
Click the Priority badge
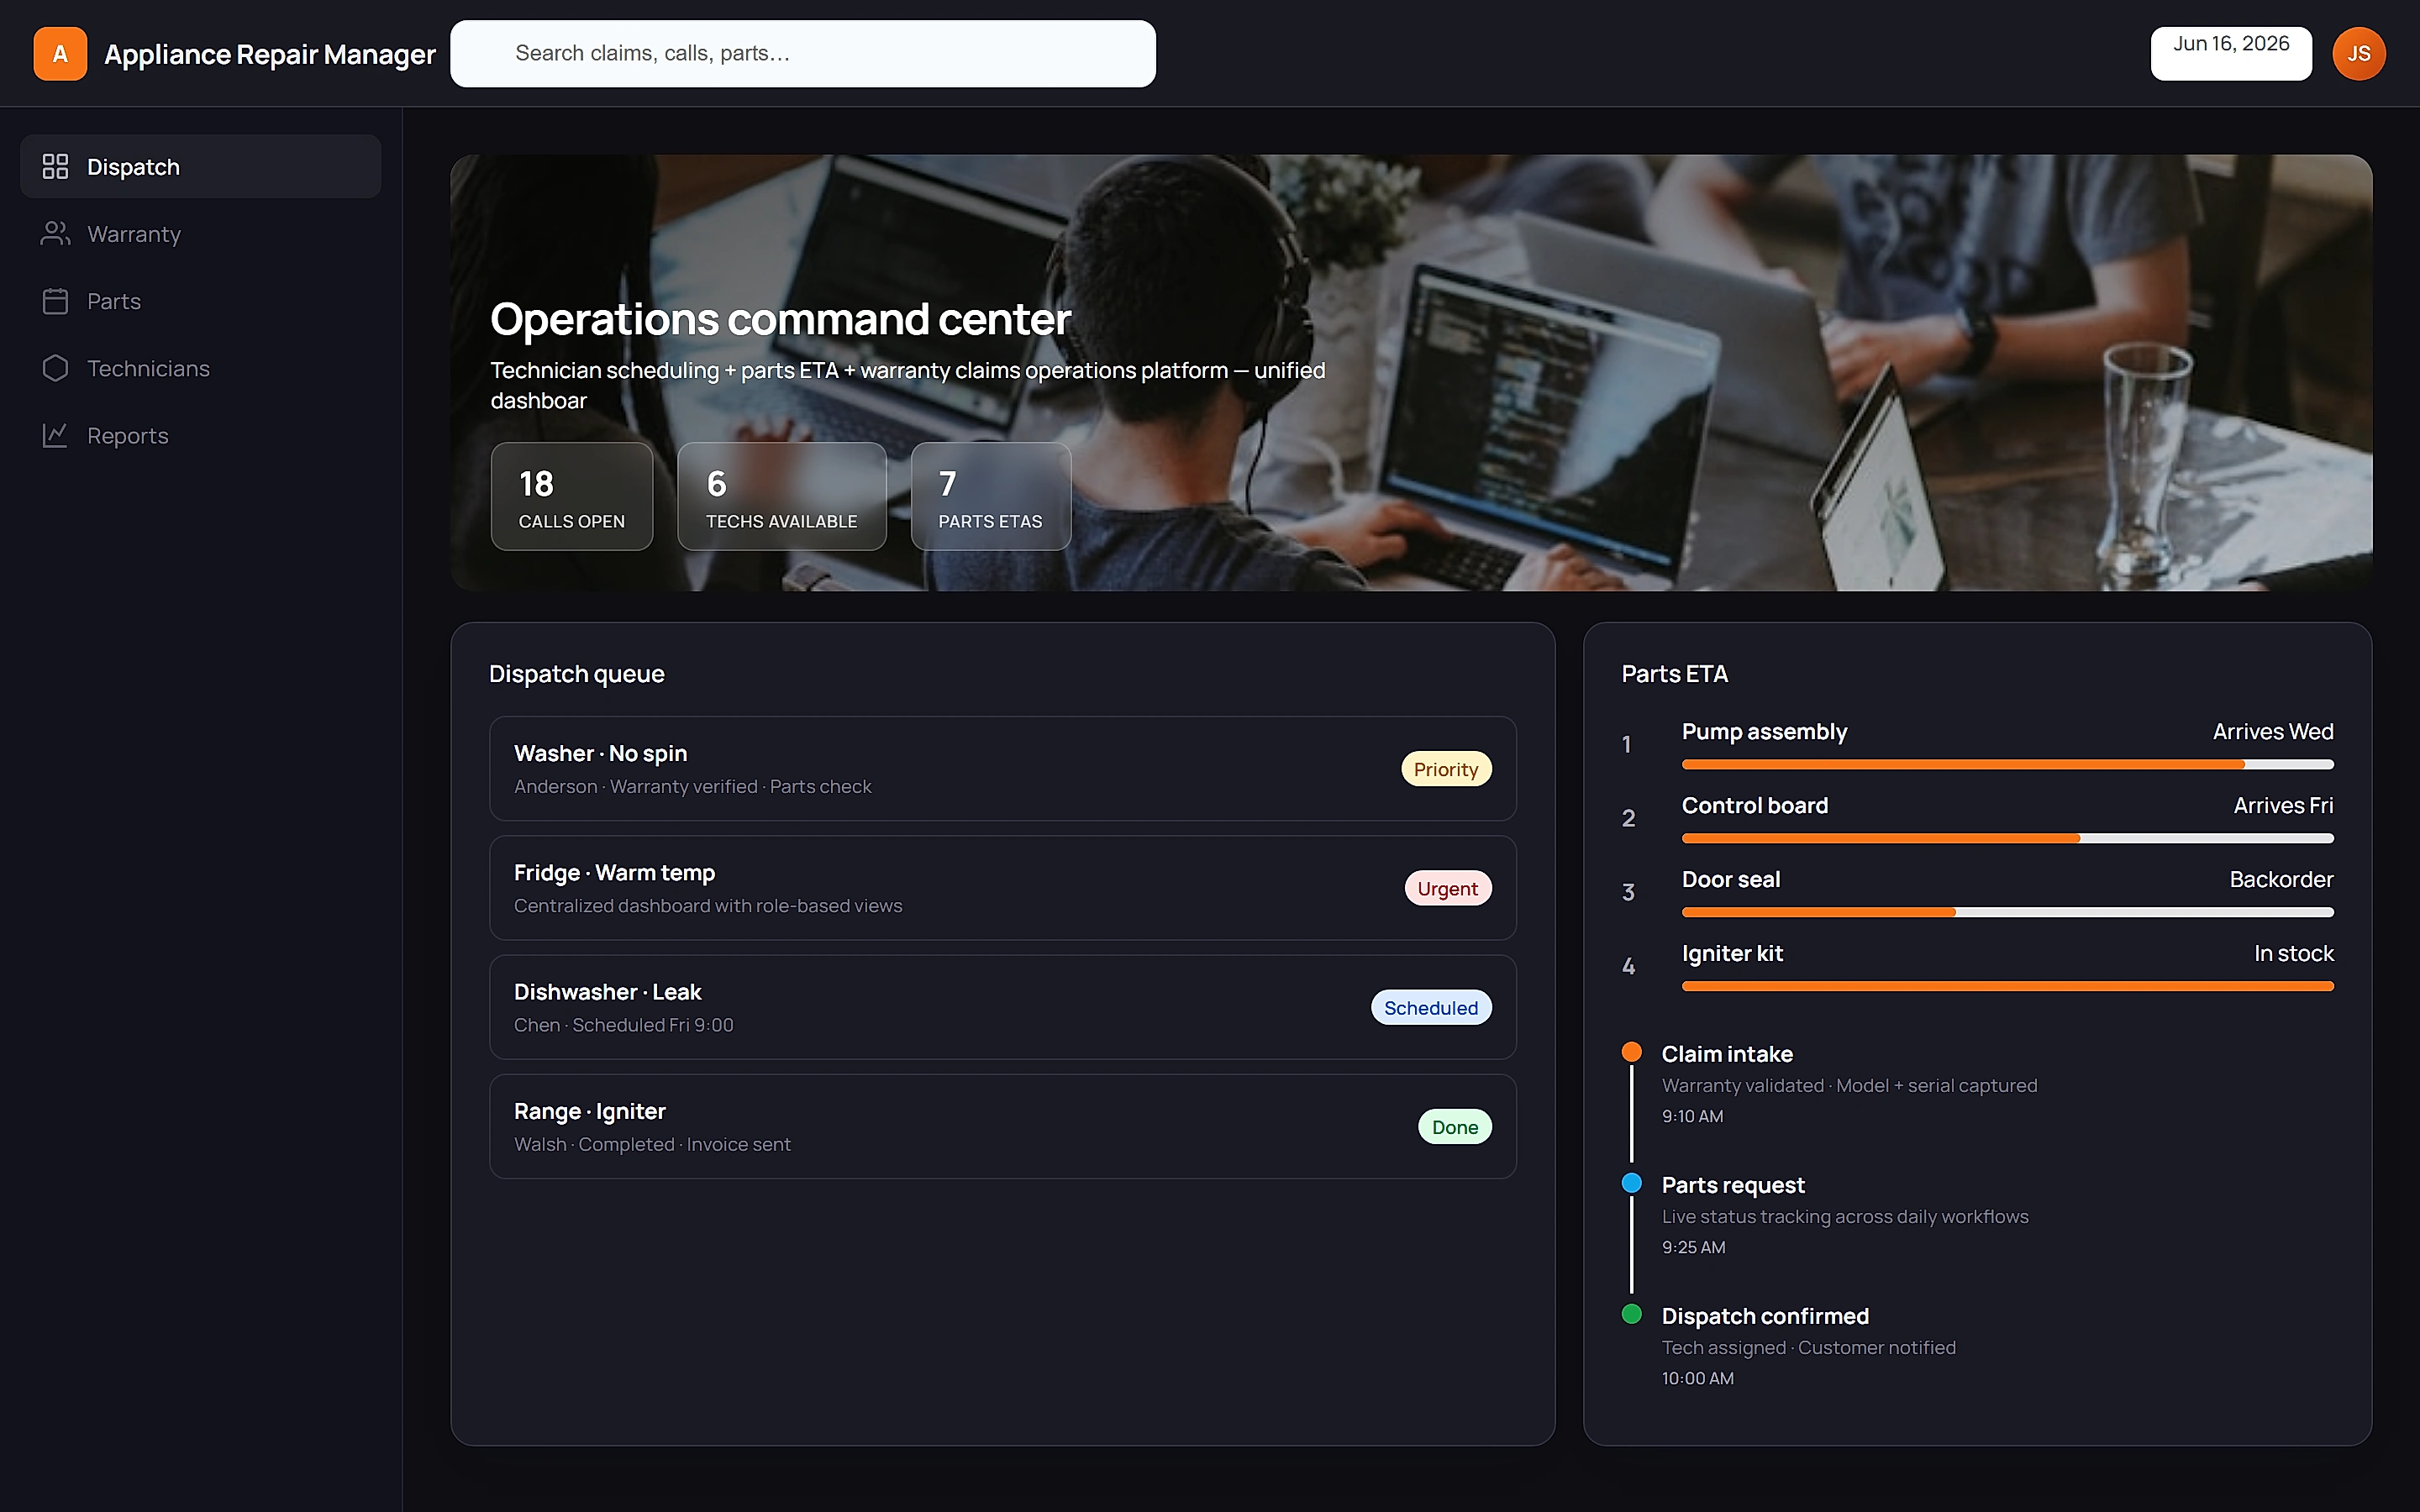tap(1445, 769)
